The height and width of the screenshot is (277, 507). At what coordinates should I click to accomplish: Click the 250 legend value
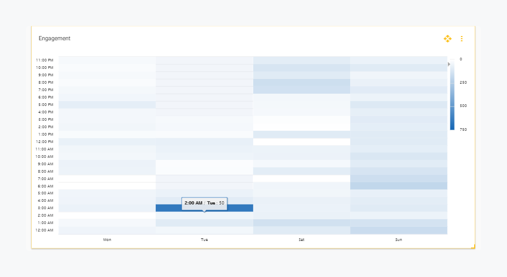[463, 83]
